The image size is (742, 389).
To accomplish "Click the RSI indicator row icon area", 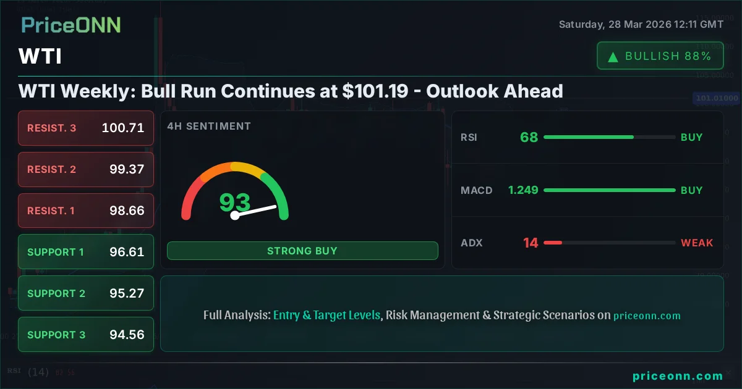I will tap(469, 137).
